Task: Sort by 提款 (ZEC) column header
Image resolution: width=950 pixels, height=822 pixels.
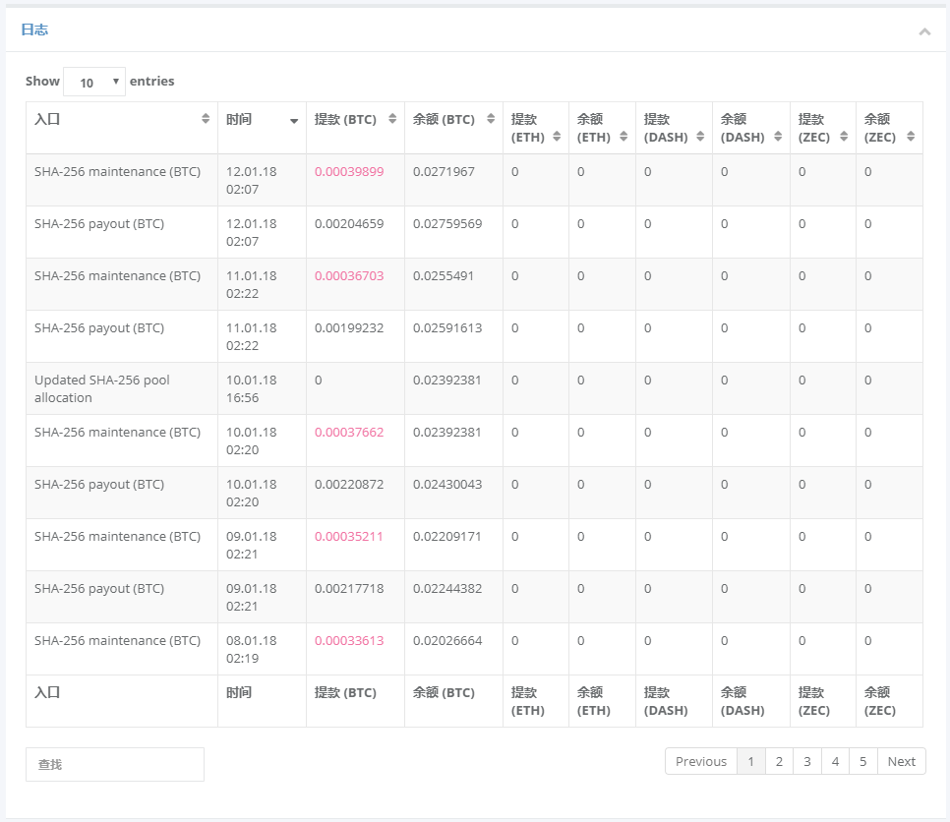Action: (823, 128)
